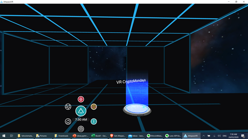
Task: Open Task View on the taskbar
Action: [x=11, y=136]
